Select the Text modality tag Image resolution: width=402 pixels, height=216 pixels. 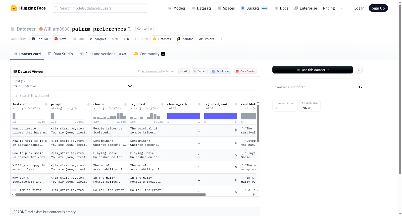(x=60, y=39)
